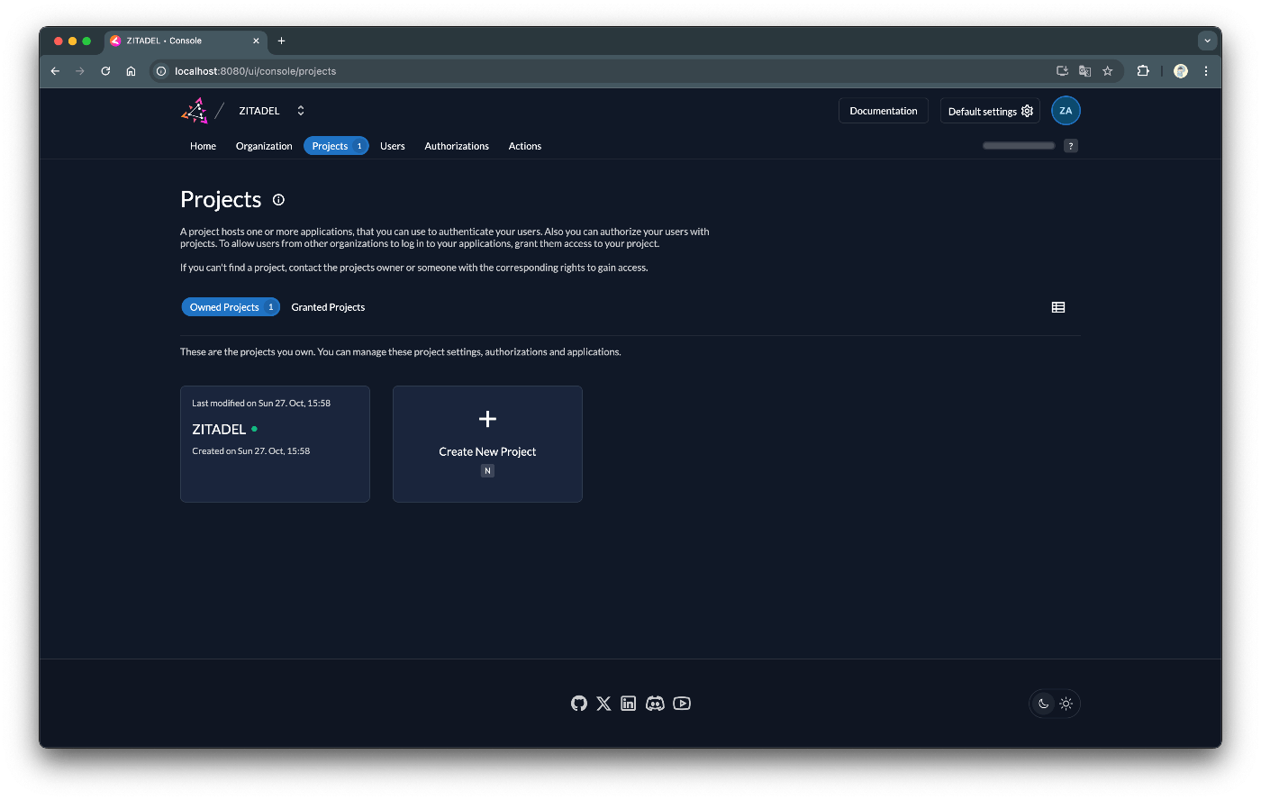Click the question mark shortcut help icon
1261x800 pixels.
[1071, 146]
